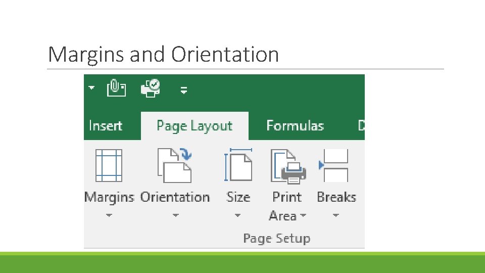The height and width of the screenshot is (273, 485).
Task: Click the Page Setup group label
Action: tap(277, 238)
